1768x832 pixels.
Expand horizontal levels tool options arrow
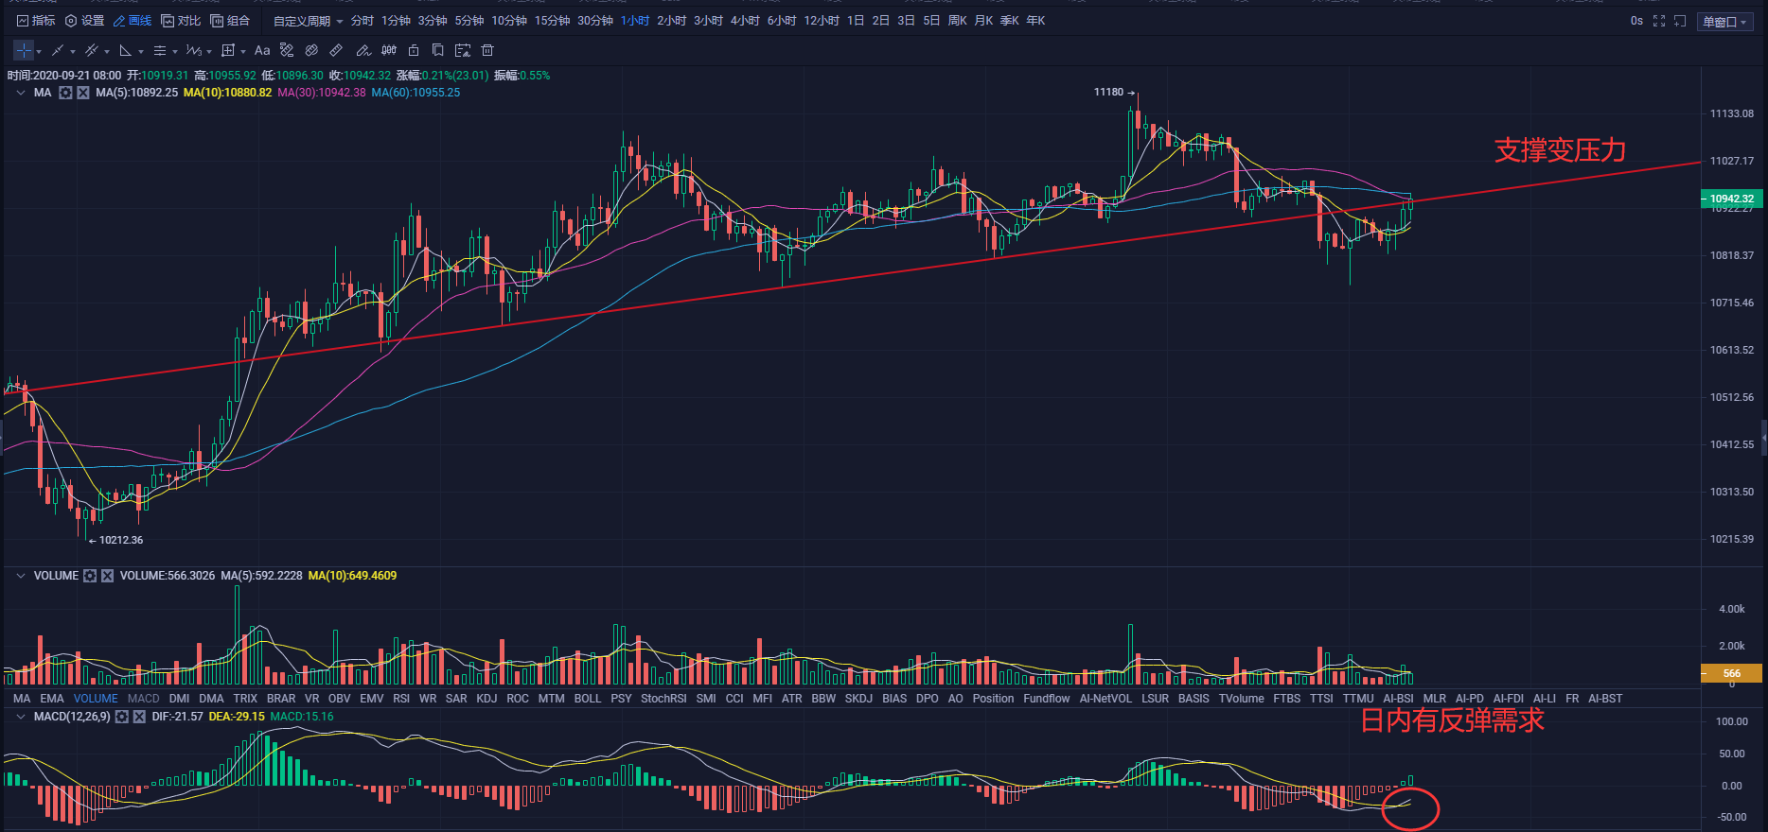click(175, 52)
